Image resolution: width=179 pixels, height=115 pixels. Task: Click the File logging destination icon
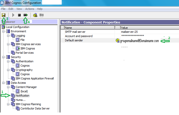(x=18, y=40)
